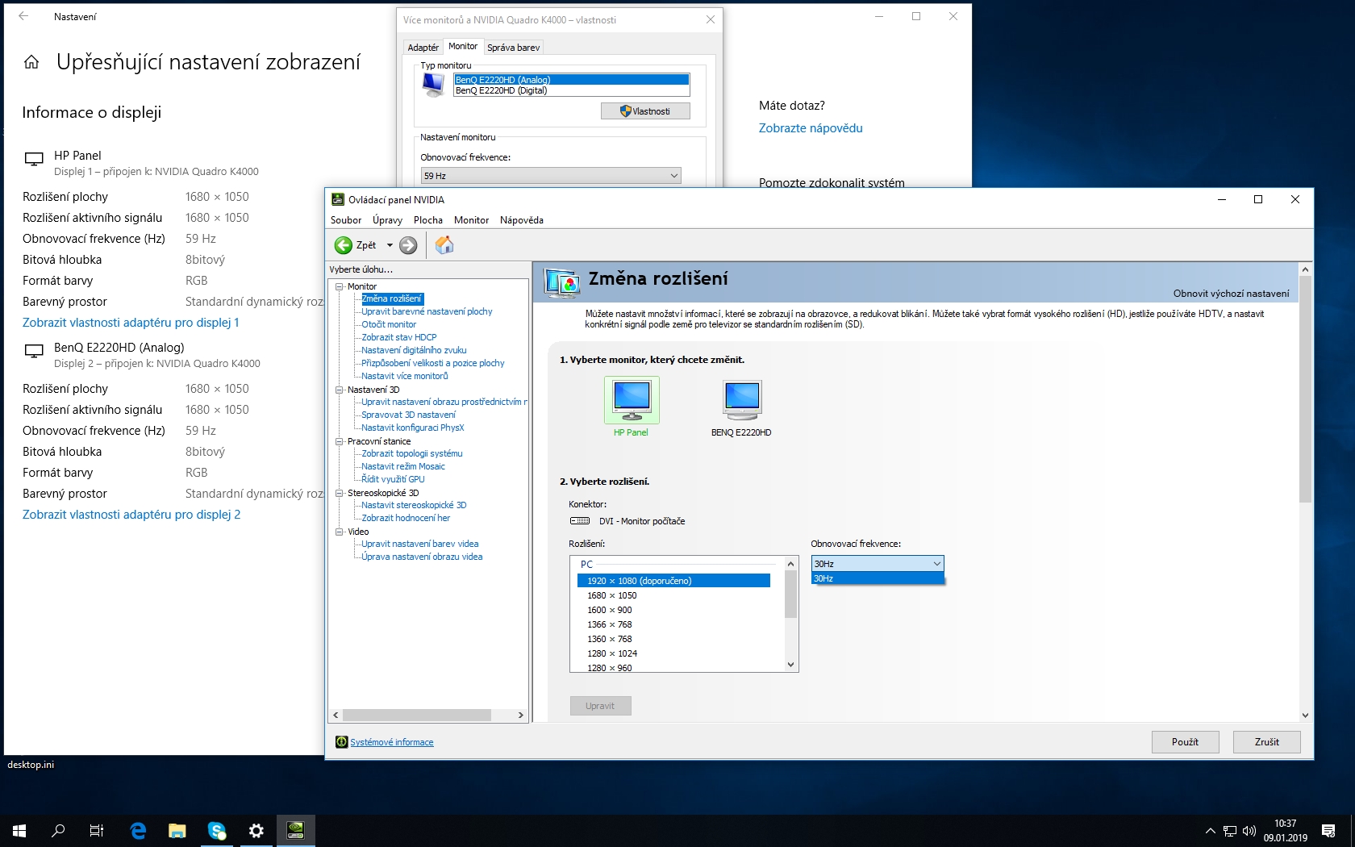
Task: Select the HP Panel monitor thumbnail
Action: 632,400
